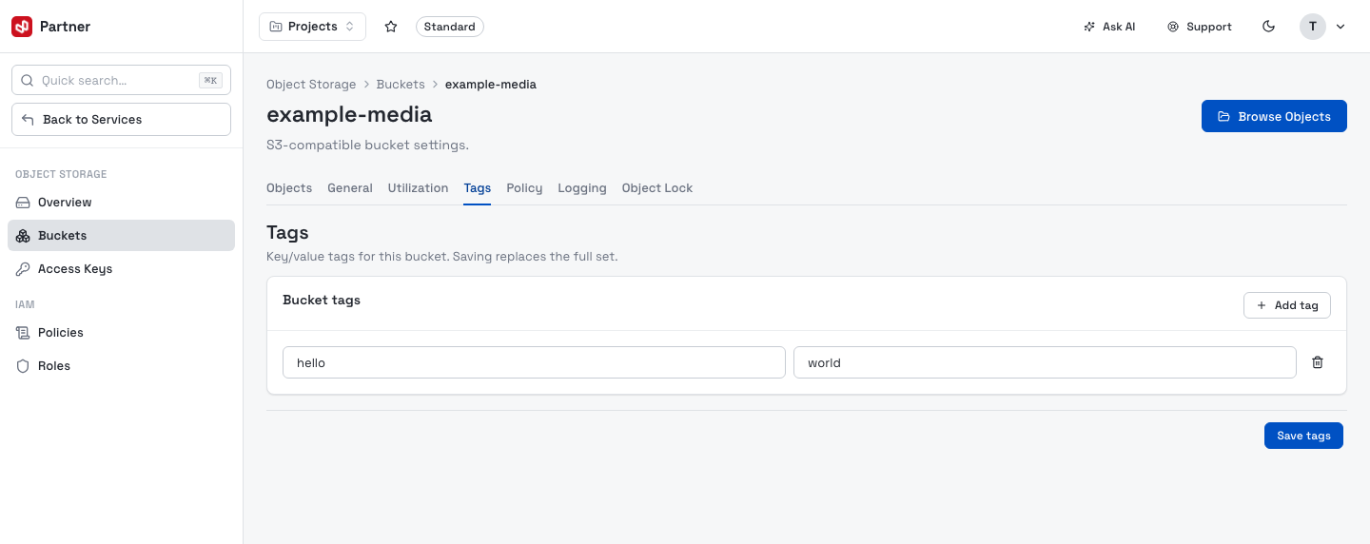
Task: Switch to the Object Lock tab
Action: coord(657,188)
